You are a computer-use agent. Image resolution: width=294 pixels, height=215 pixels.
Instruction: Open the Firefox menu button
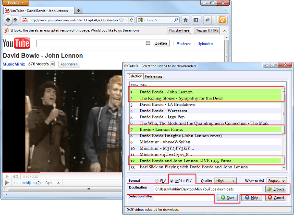click(15, 2)
